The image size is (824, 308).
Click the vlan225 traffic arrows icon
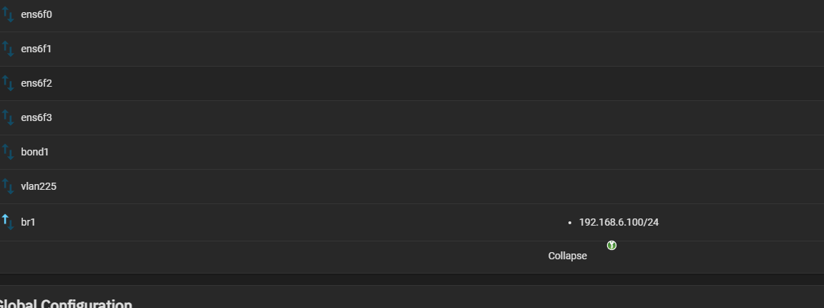point(8,186)
